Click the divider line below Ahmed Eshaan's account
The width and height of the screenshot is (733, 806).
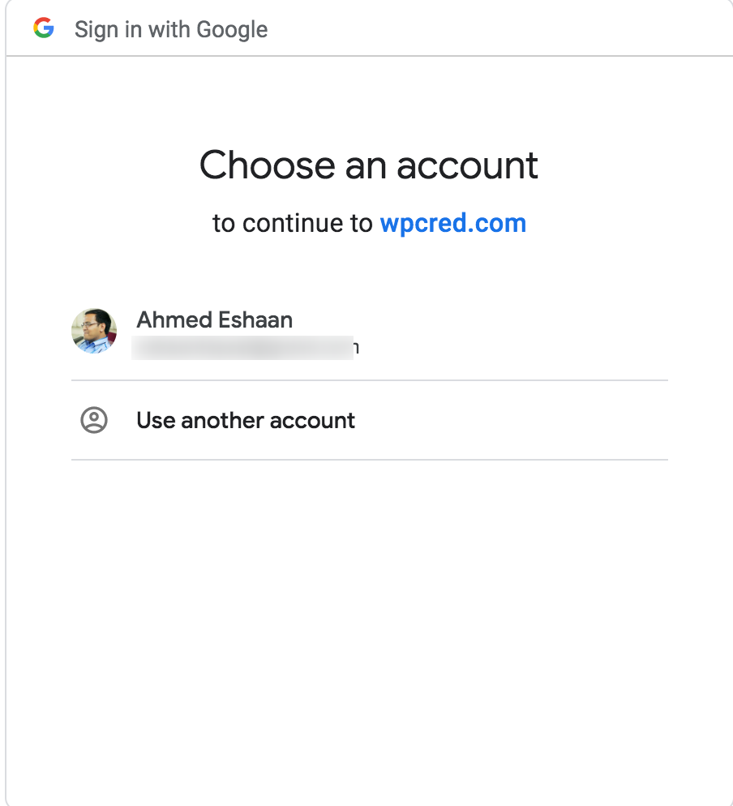(x=370, y=380)
